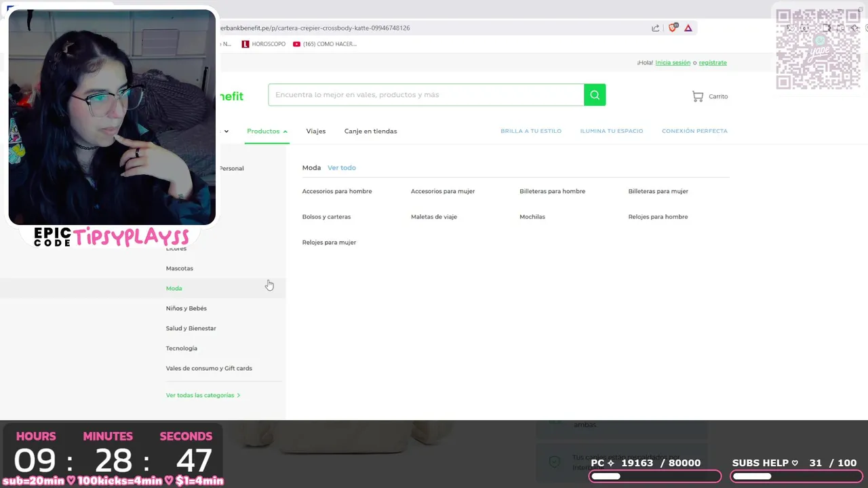
Task: Open Billeteras para hombre
Action: click(553, 191)
